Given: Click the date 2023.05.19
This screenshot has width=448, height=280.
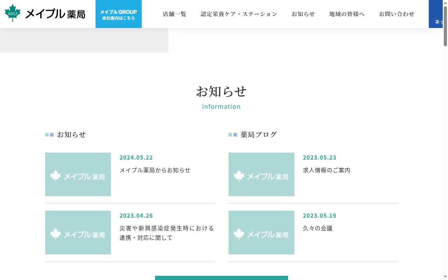Looking at the screenshot, I should [x=320, y=216].
